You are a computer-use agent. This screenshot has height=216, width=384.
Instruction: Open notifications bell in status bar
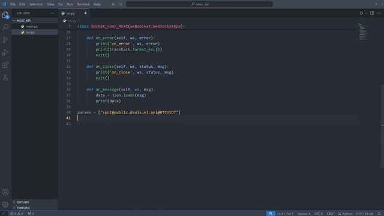379,214
